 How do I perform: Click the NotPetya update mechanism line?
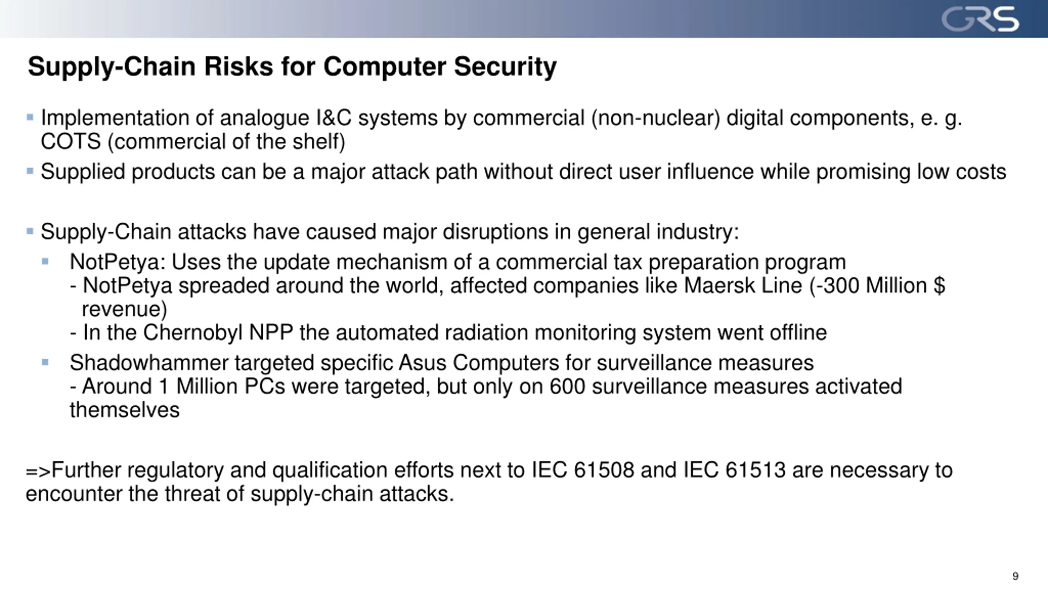coord(458,262)
